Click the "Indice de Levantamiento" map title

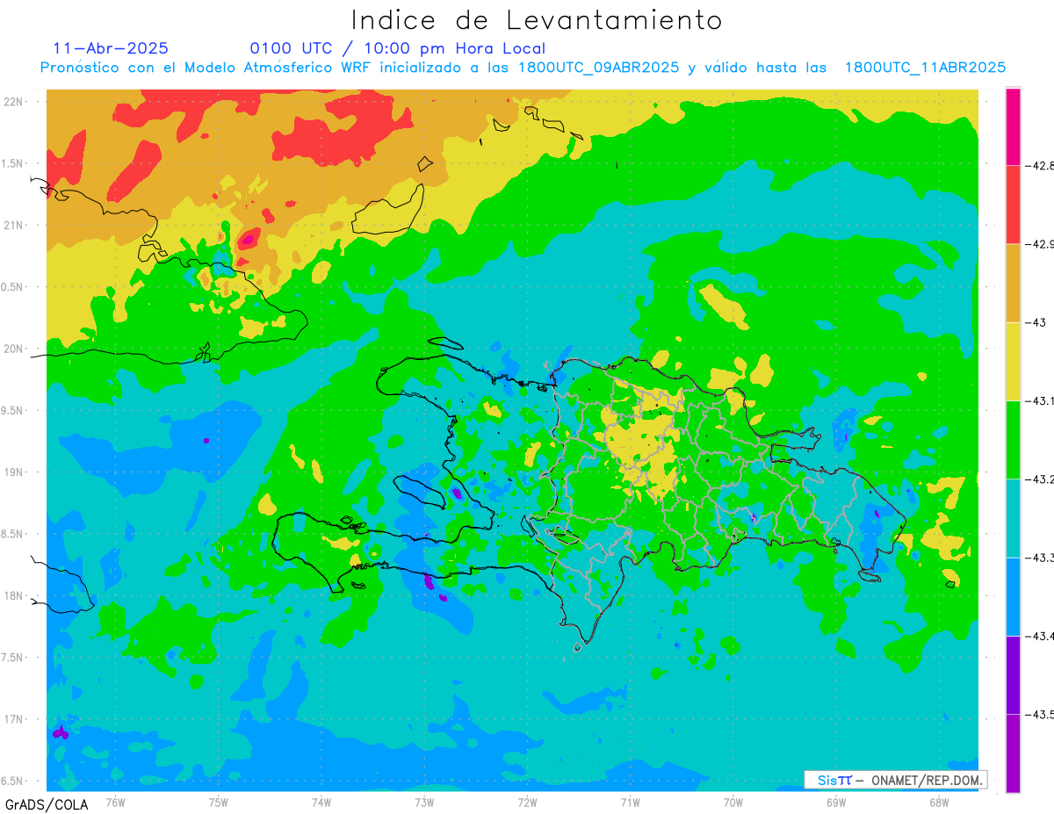pyautogui.click(x=536, y=20)
